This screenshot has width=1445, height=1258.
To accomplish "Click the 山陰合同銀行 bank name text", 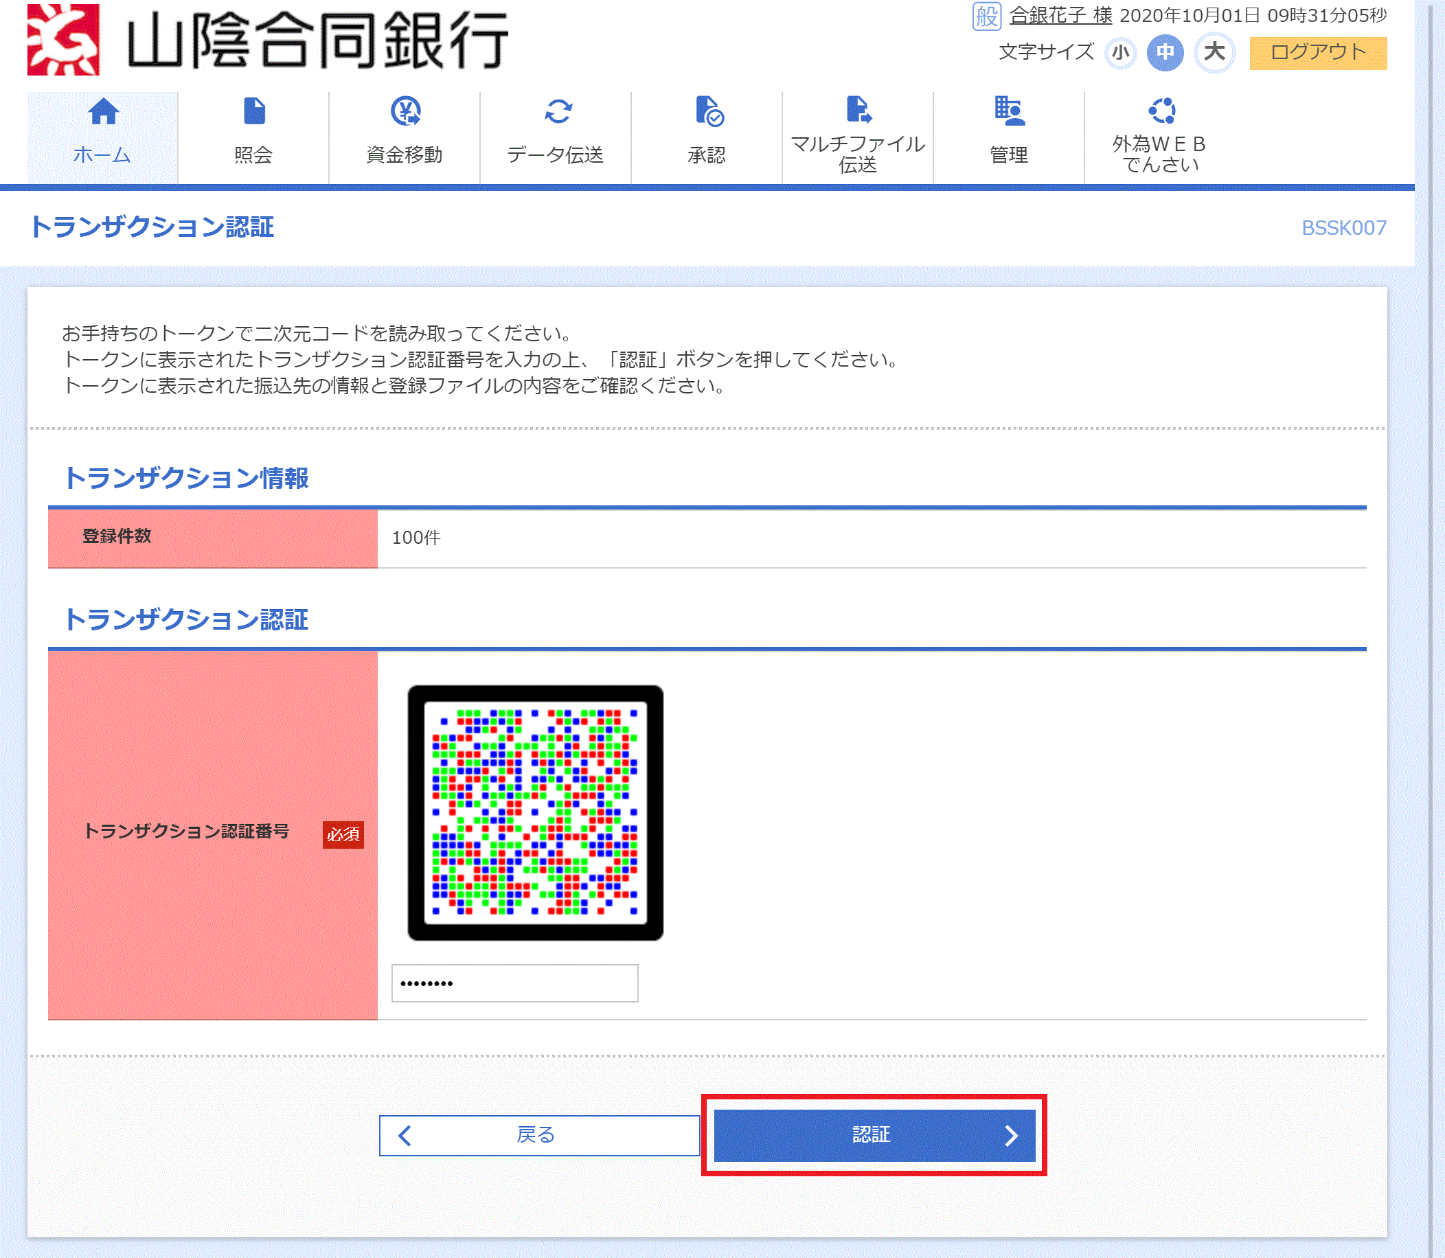I will (x=317, y=41).
